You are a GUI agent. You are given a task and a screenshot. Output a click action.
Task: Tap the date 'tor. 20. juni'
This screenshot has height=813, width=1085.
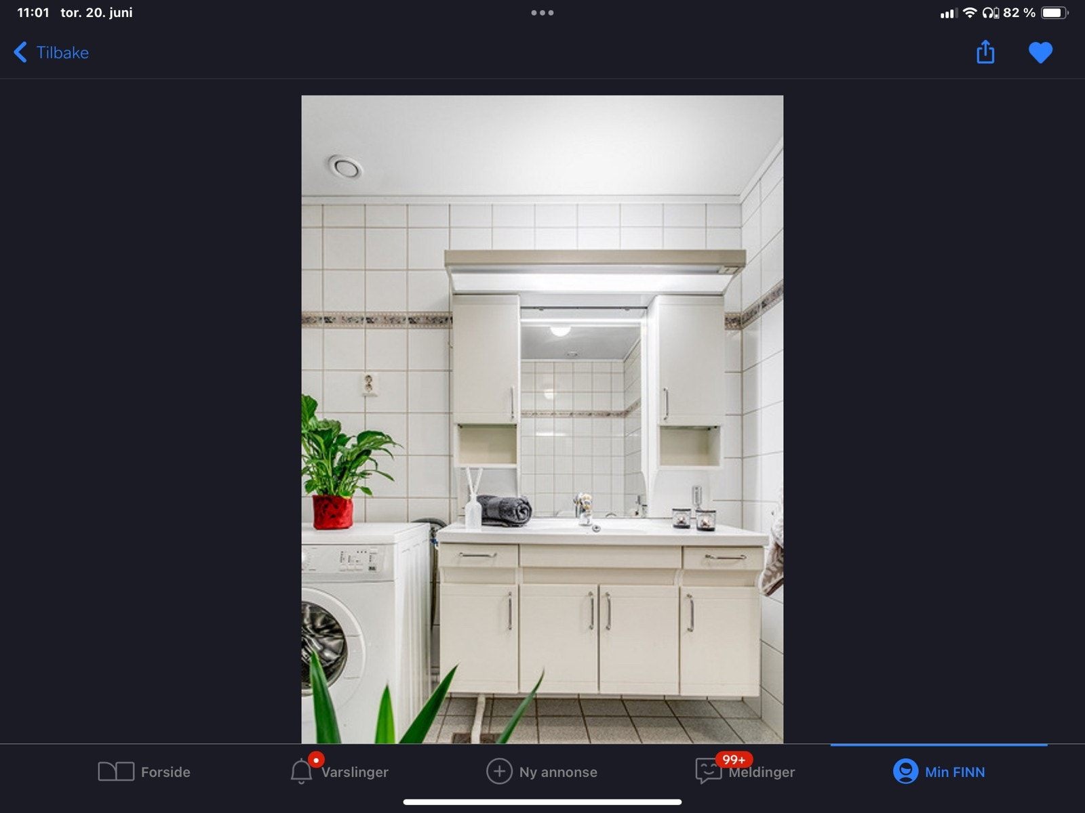click(x=96, y=13)
